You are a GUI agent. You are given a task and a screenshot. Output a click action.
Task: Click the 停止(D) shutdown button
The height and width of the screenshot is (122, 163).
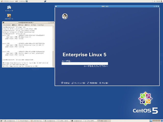[104, 83]
